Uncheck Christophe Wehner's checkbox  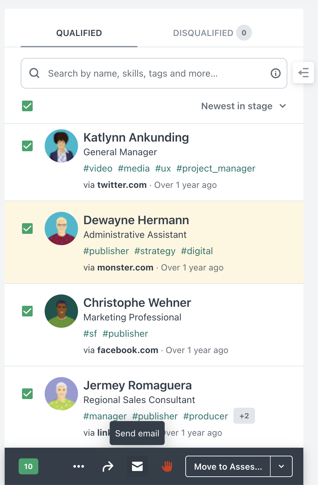(27, 311)
